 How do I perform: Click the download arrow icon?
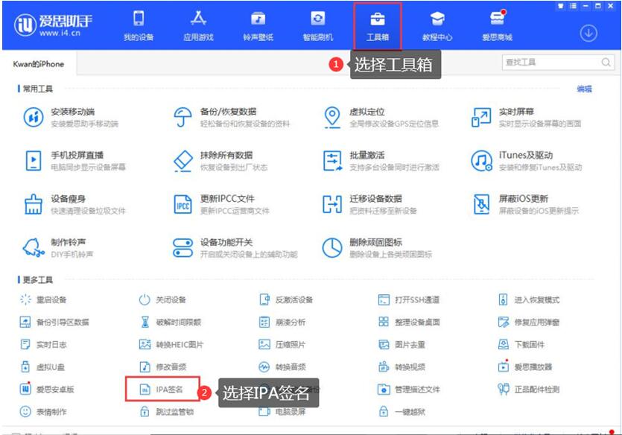coord(588,34)
